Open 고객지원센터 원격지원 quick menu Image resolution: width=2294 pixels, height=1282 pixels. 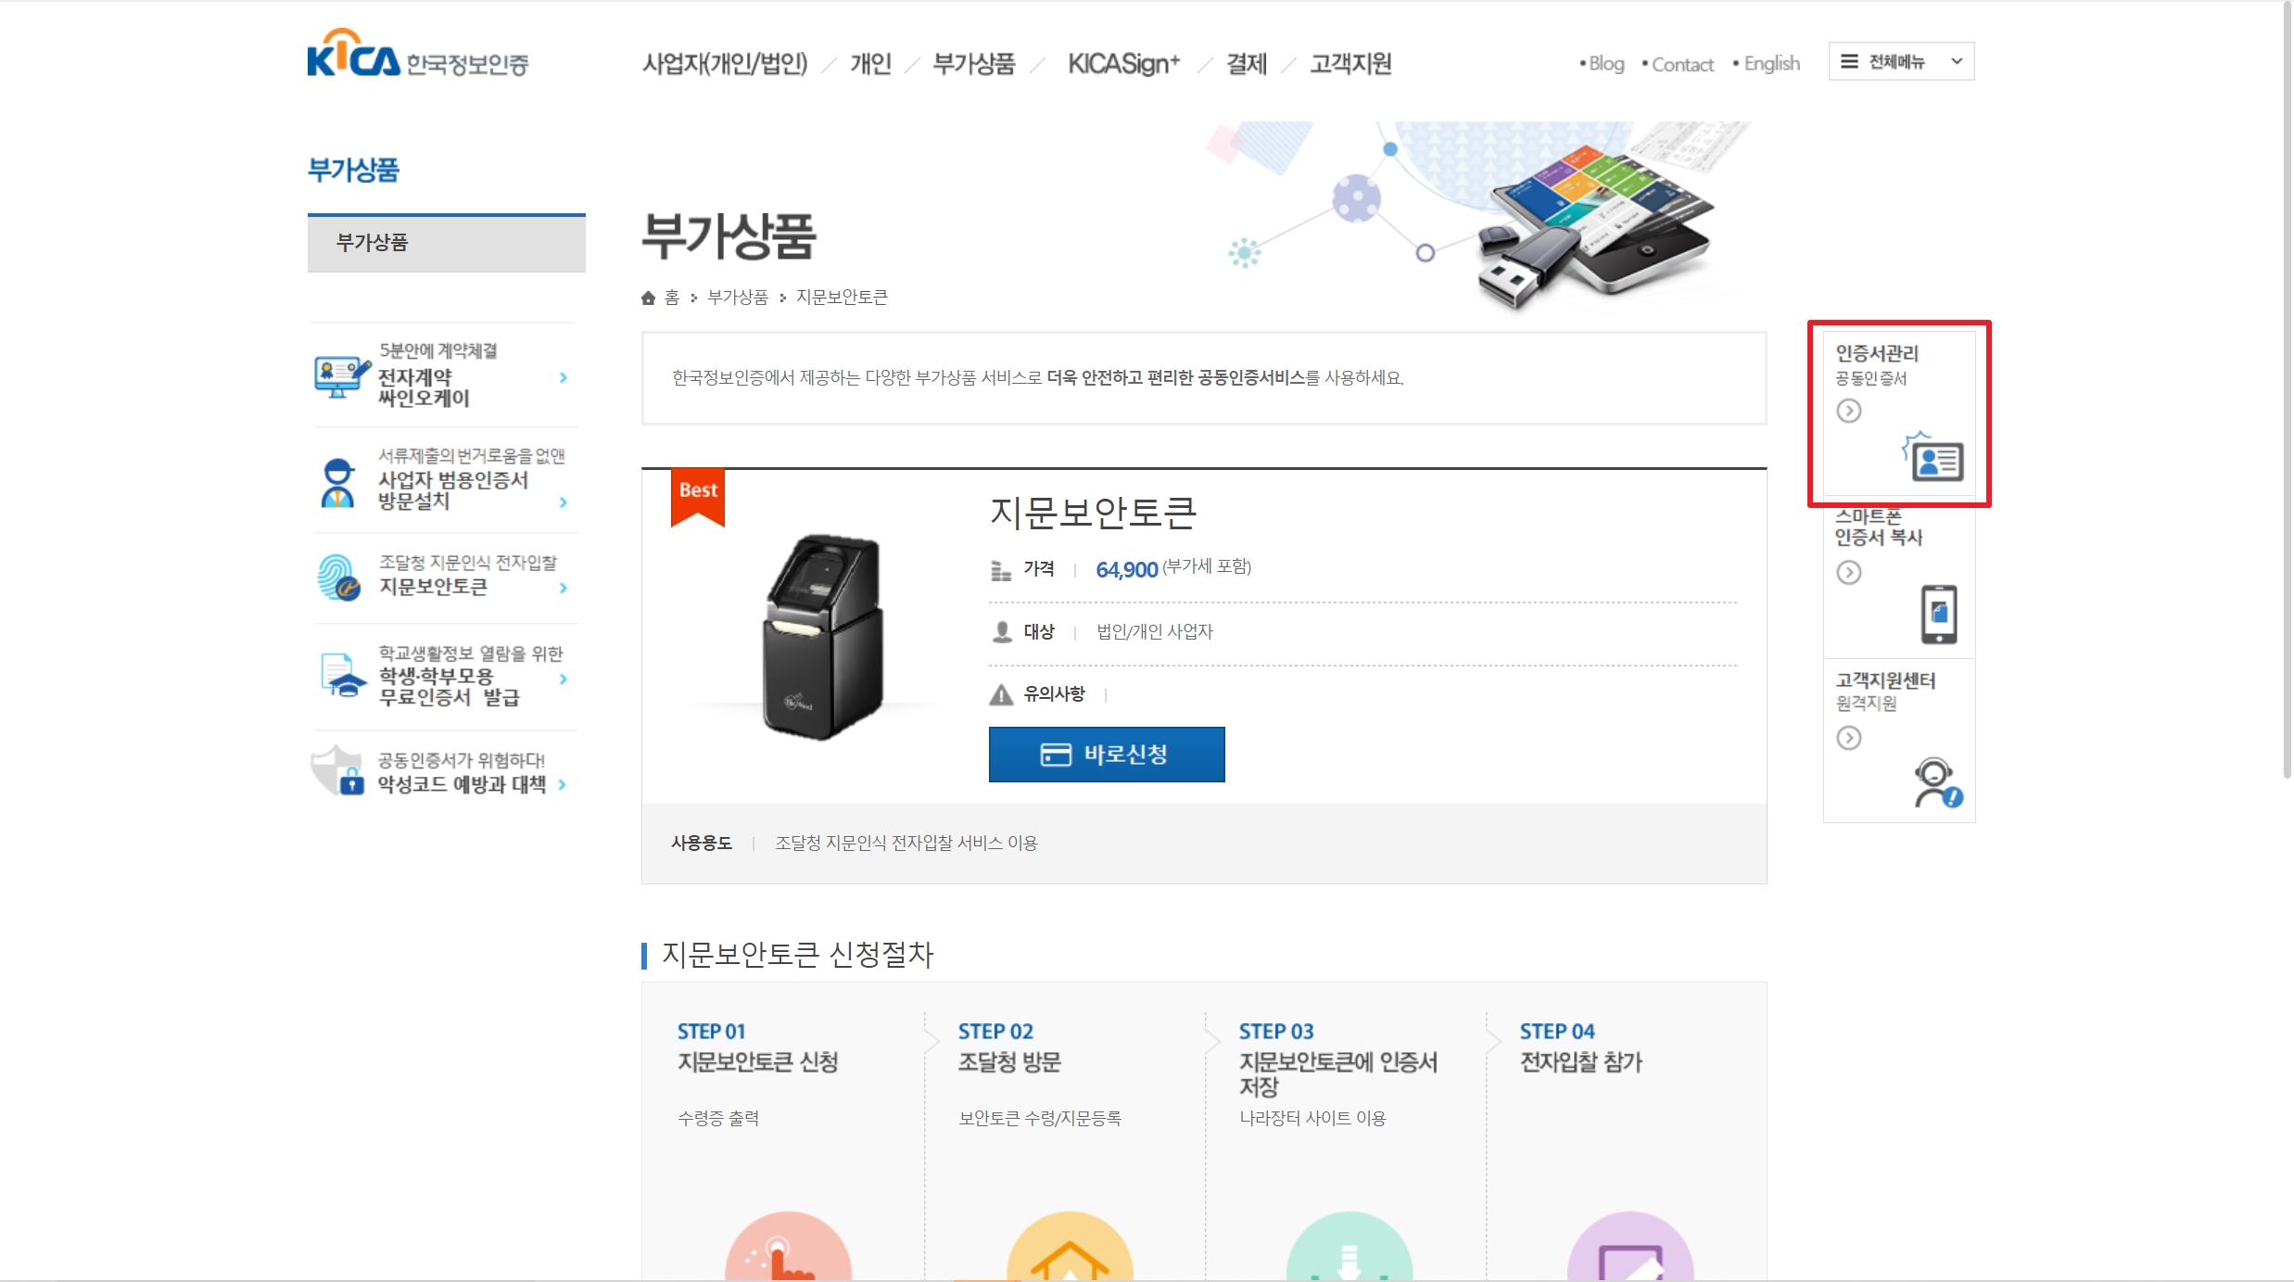click(1899, 741)
